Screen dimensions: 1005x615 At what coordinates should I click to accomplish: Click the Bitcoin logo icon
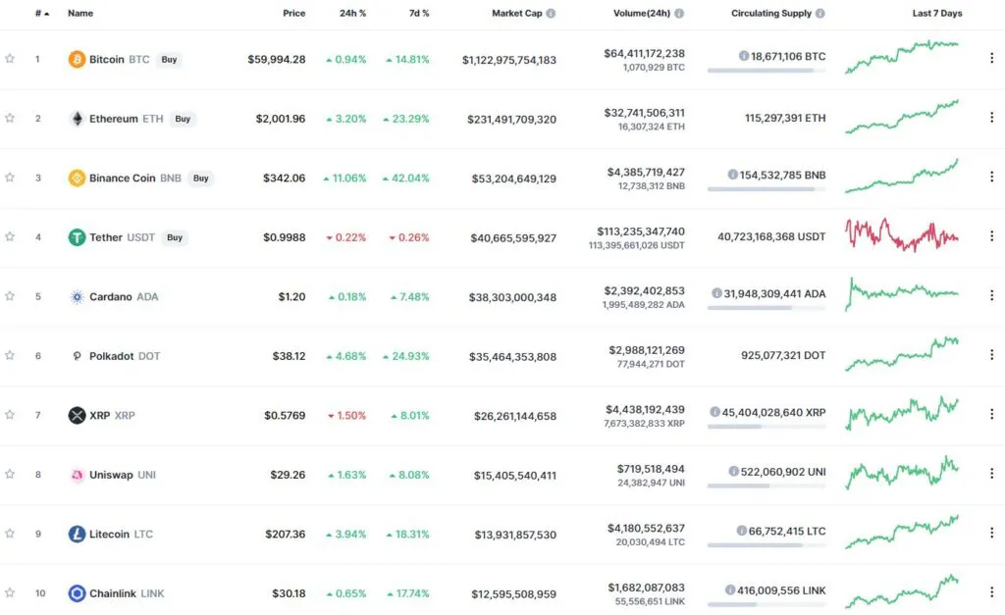pyautogui.click(x=77, y=60)
